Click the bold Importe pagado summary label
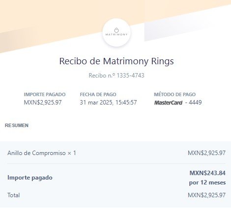The width and height of the screenshot is (231, 208). pos(30,178)
